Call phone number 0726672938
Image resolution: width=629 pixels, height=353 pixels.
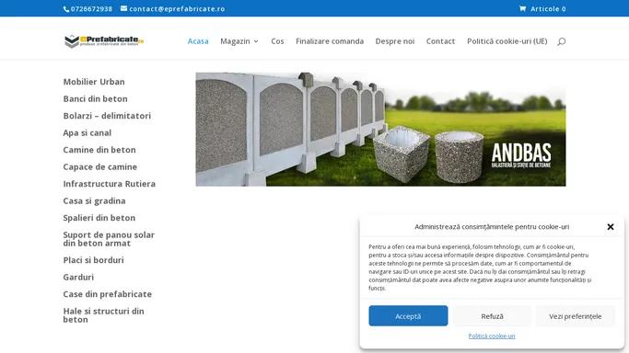91,9
